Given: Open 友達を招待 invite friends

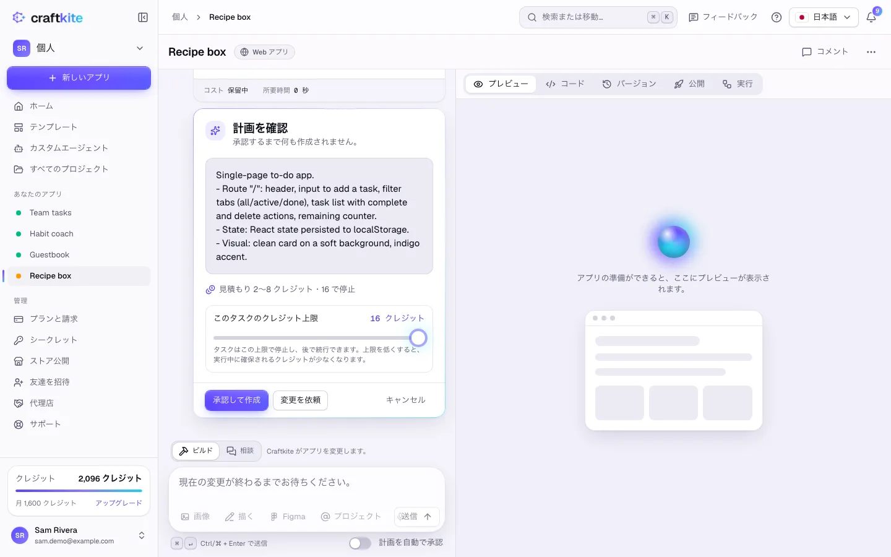Looking at the screenshot, I should [79, 382].
